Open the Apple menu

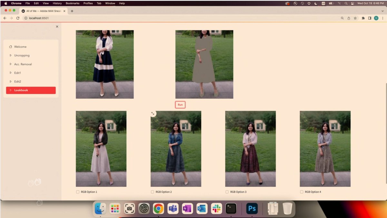pos(5,3)
